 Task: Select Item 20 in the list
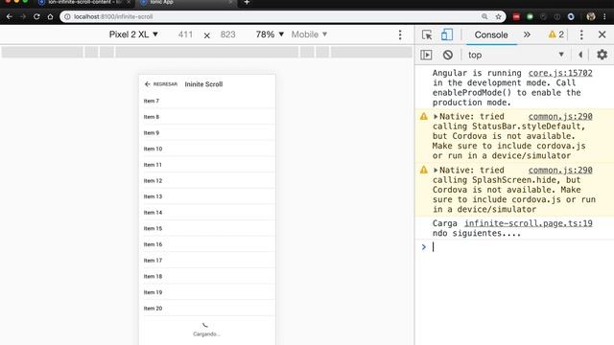(x=207, y=309)
